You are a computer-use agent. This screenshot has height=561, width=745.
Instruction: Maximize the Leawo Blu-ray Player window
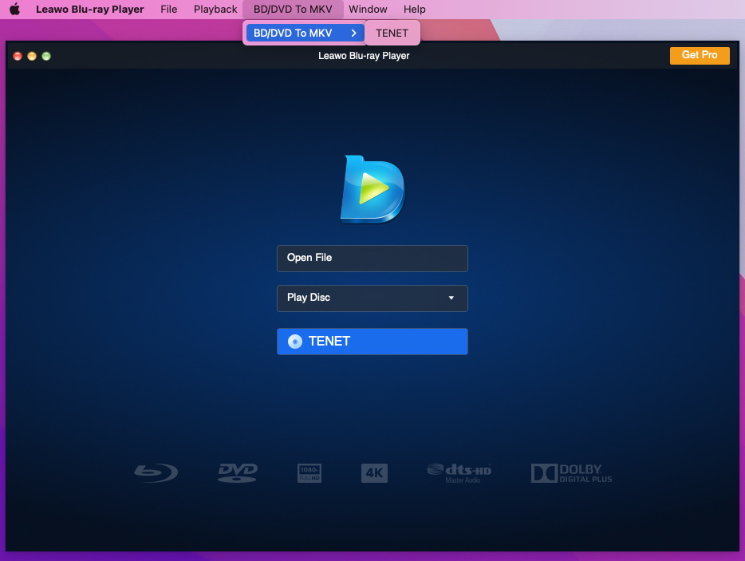(46, 56)
